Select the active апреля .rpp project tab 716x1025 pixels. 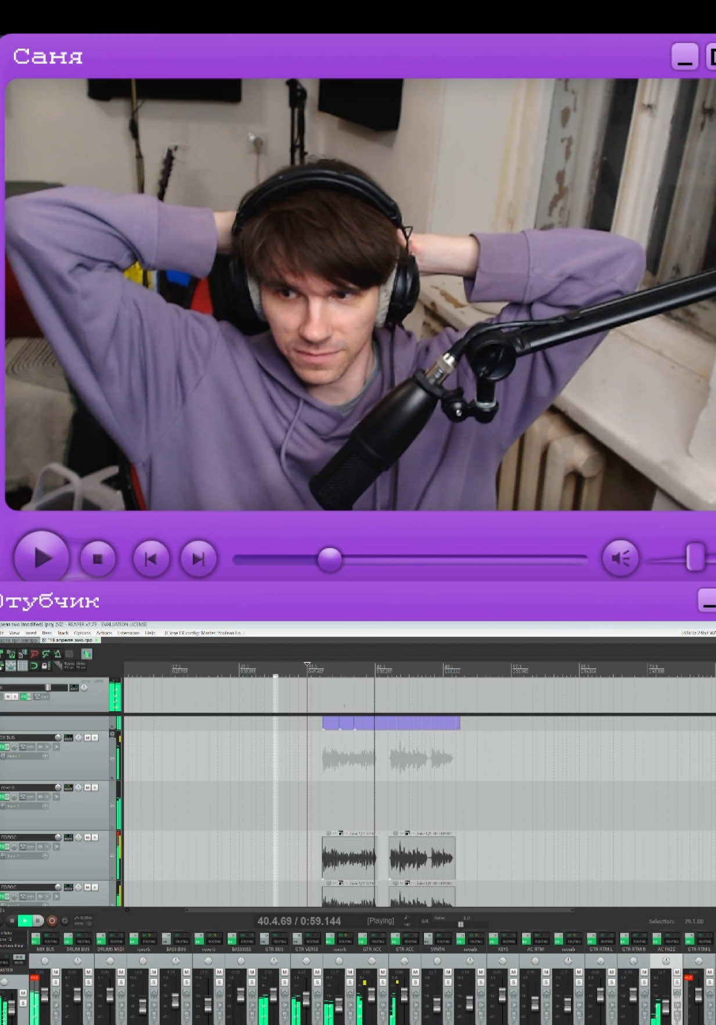pyautogui.click(x=71, y=640)
